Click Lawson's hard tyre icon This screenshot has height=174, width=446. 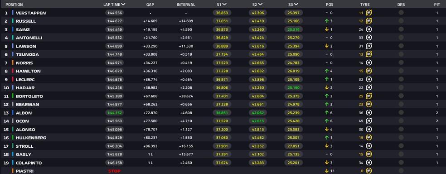tap(369, 46)
